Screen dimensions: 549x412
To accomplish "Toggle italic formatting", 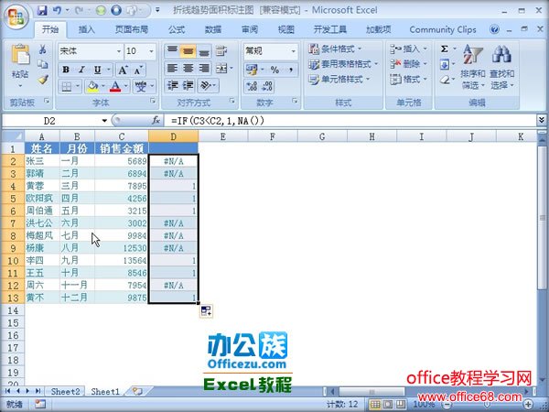I will (81, 70).
